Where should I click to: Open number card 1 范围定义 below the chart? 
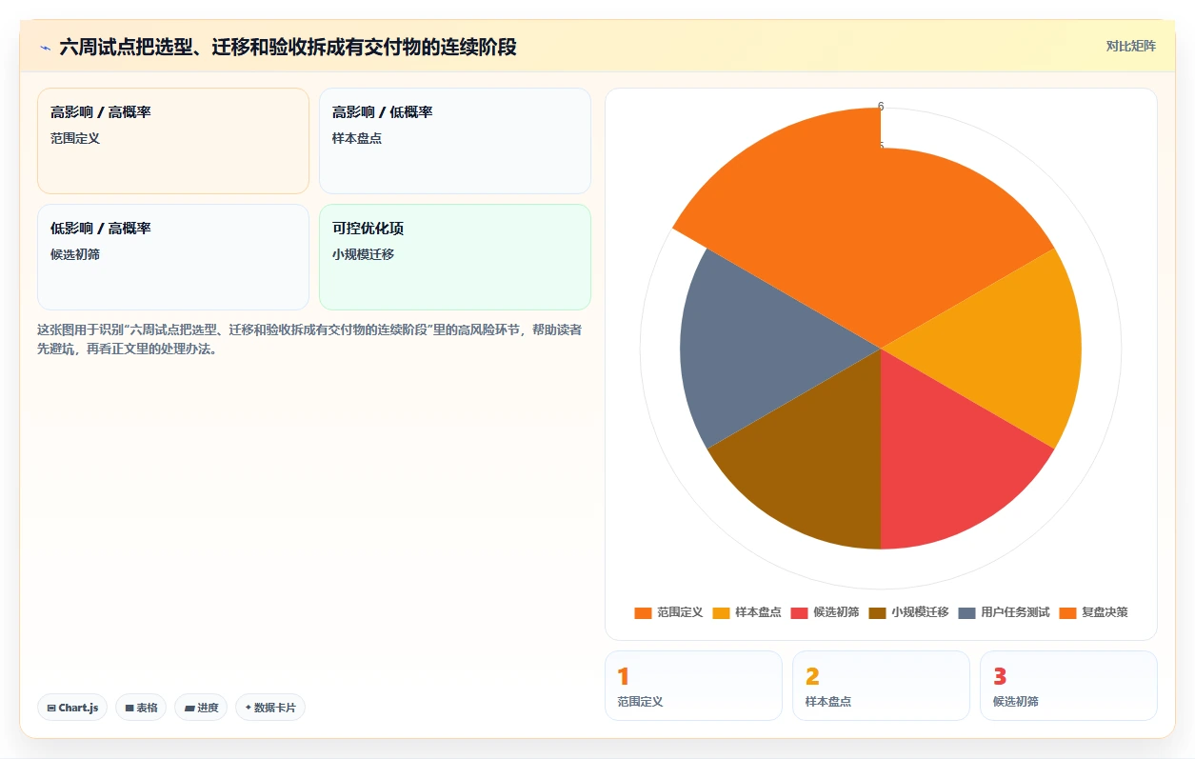(693, 686)
